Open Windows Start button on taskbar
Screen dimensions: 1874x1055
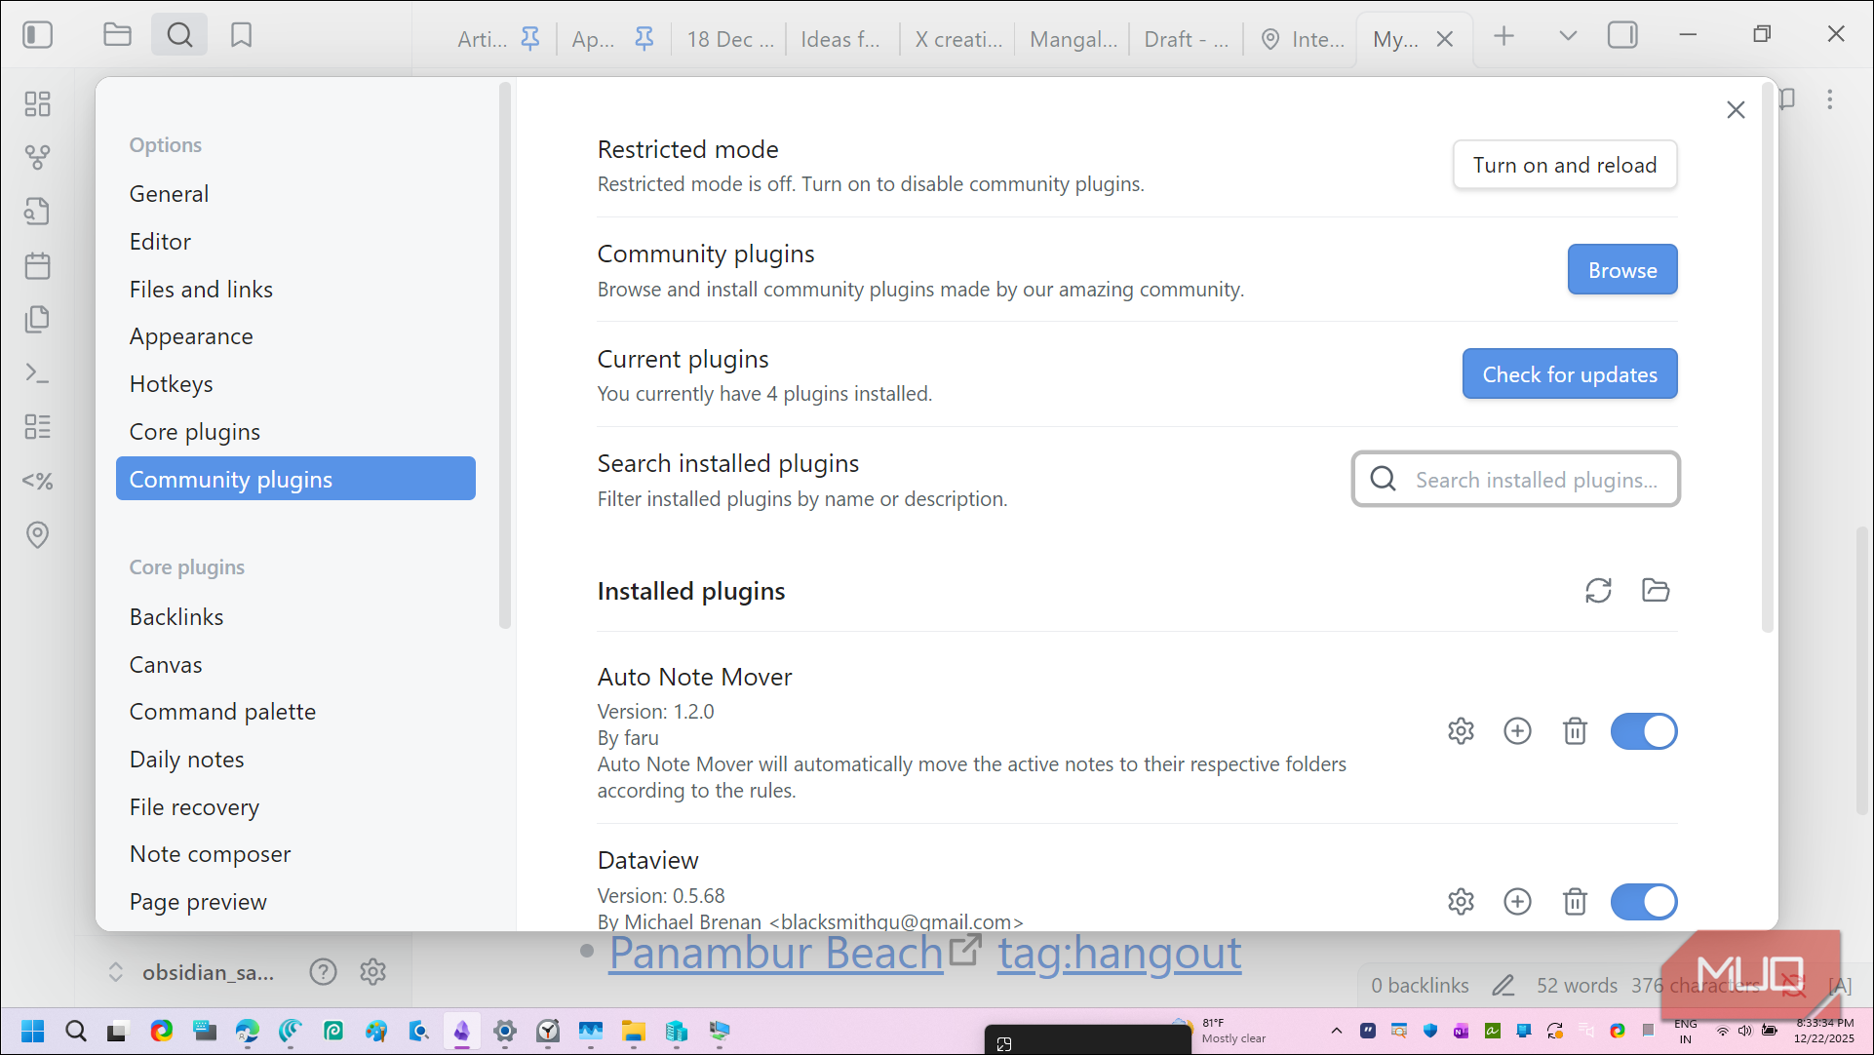[x=32, y=1031]
